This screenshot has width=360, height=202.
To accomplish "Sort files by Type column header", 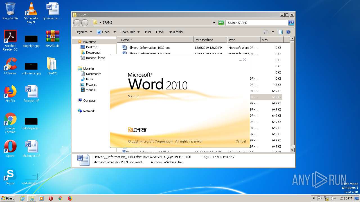I will [244, 40].
